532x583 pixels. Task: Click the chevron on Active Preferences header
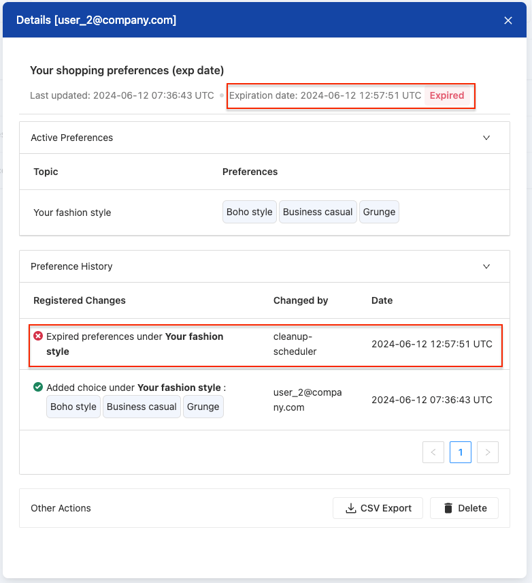click(x=486, y=138)
